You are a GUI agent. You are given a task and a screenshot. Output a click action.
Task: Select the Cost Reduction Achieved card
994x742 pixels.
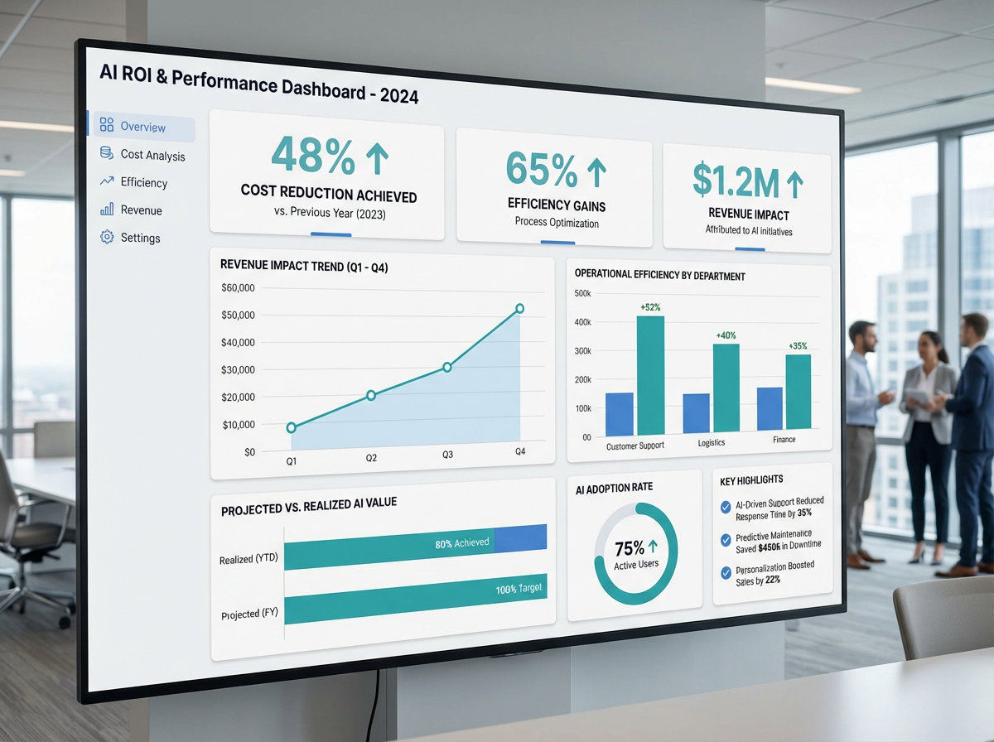328,176
